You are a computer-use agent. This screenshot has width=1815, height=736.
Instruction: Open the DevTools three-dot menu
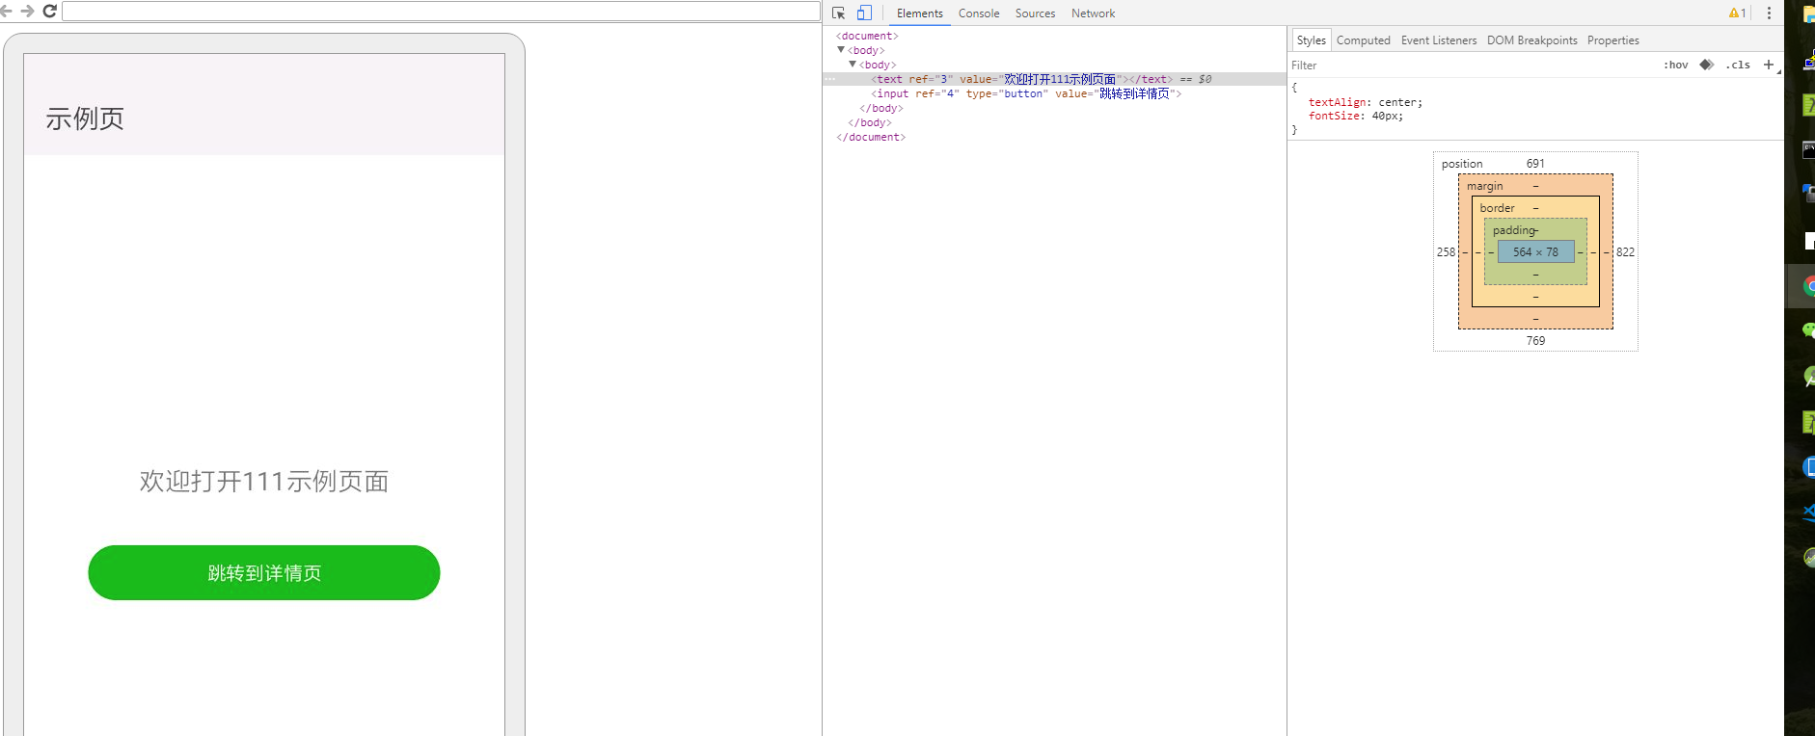click(1769, 13)
